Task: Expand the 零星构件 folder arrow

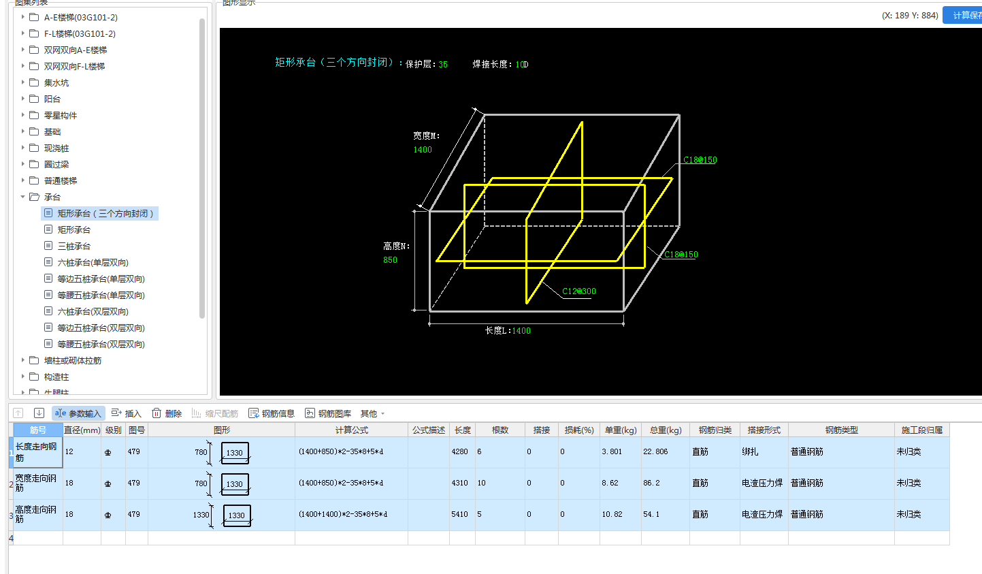Action: tap(23, 115)
